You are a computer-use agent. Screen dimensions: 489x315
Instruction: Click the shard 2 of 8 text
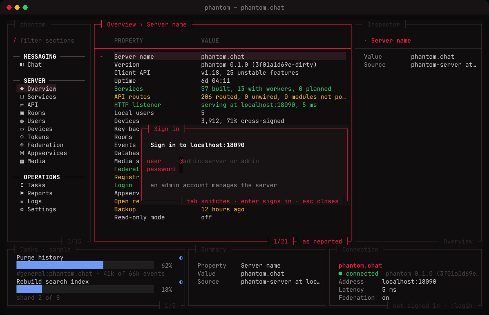pyautogui.click(x=38, y=298)
